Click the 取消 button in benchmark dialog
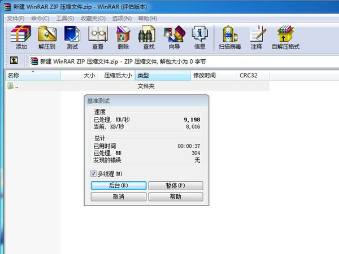Screen dimensions: 339x254 [x=119, y=197]
